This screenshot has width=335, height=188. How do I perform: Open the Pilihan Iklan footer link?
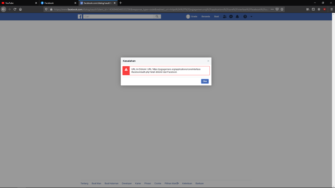[x=172, y=183]
